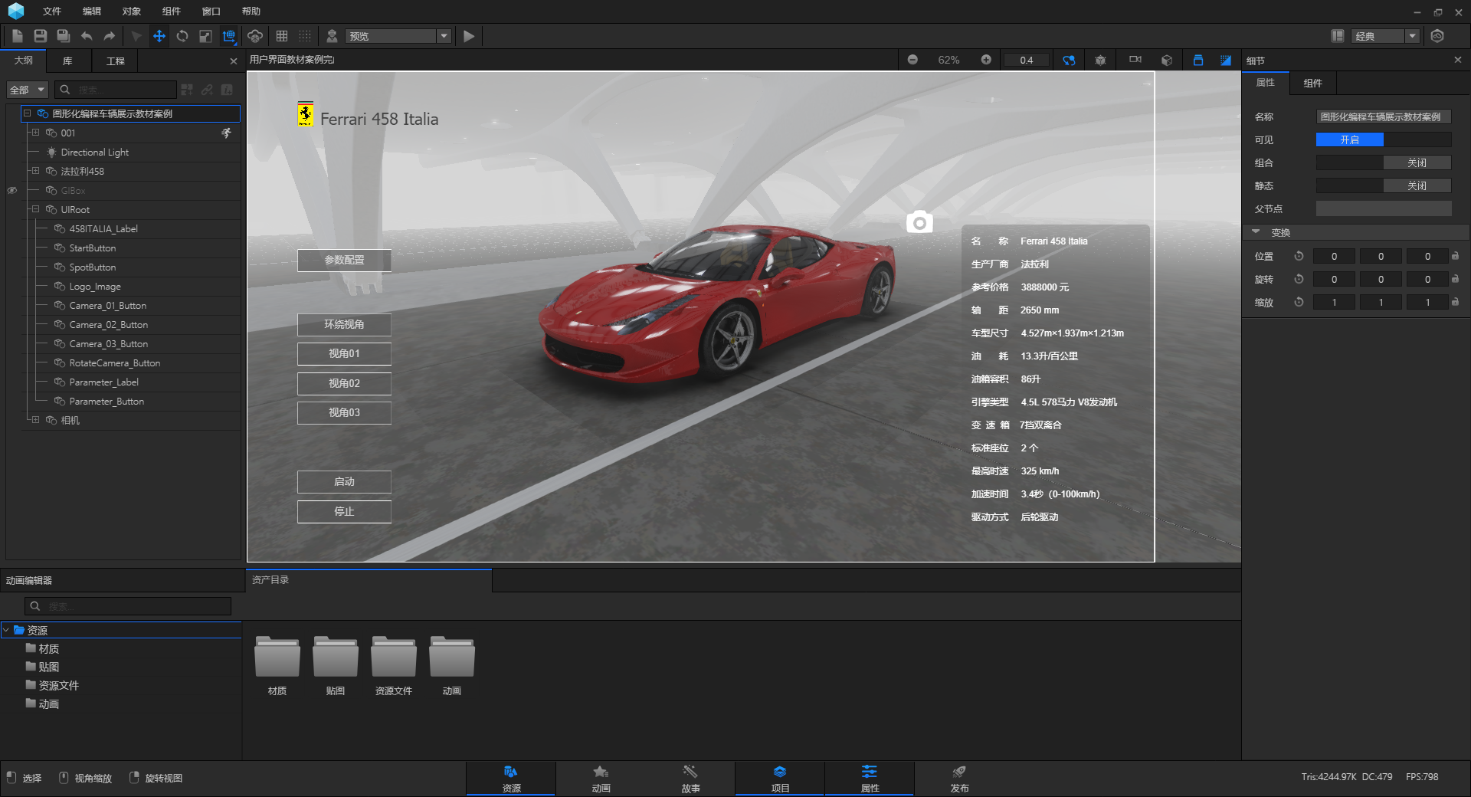This screenshot has height=797, width=1471.
Task: Click the video camera icon above viewport
Action: (x=1135, y=59)
